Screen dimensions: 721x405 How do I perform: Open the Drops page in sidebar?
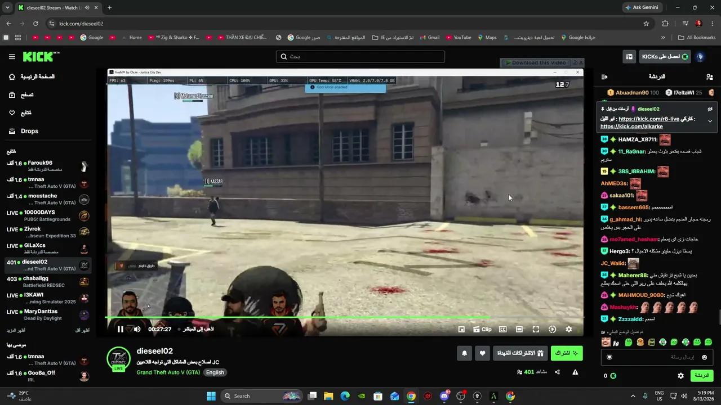click(x=24, y=131)
